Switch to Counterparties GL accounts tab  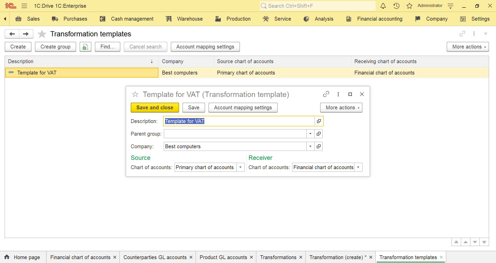155,257
